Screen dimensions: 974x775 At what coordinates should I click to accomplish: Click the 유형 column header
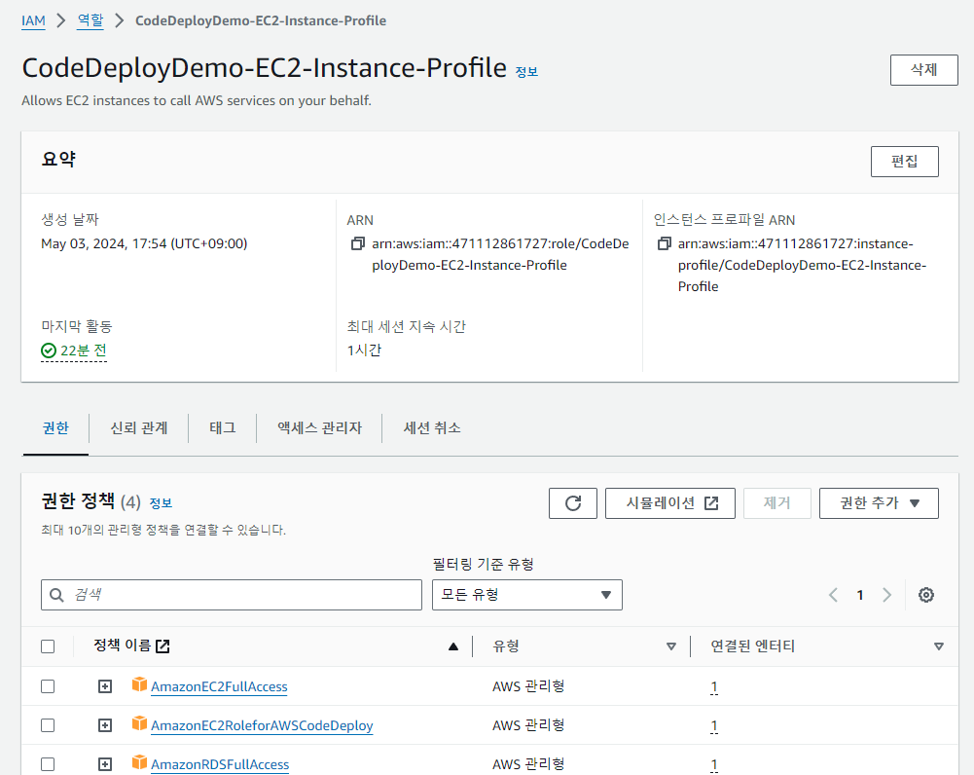(506, 646)
